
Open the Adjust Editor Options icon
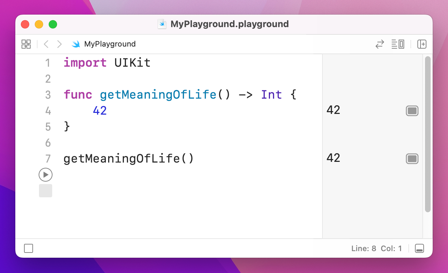(398, 44)
